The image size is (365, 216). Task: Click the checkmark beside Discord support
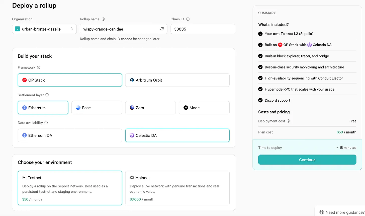point(260,100)
